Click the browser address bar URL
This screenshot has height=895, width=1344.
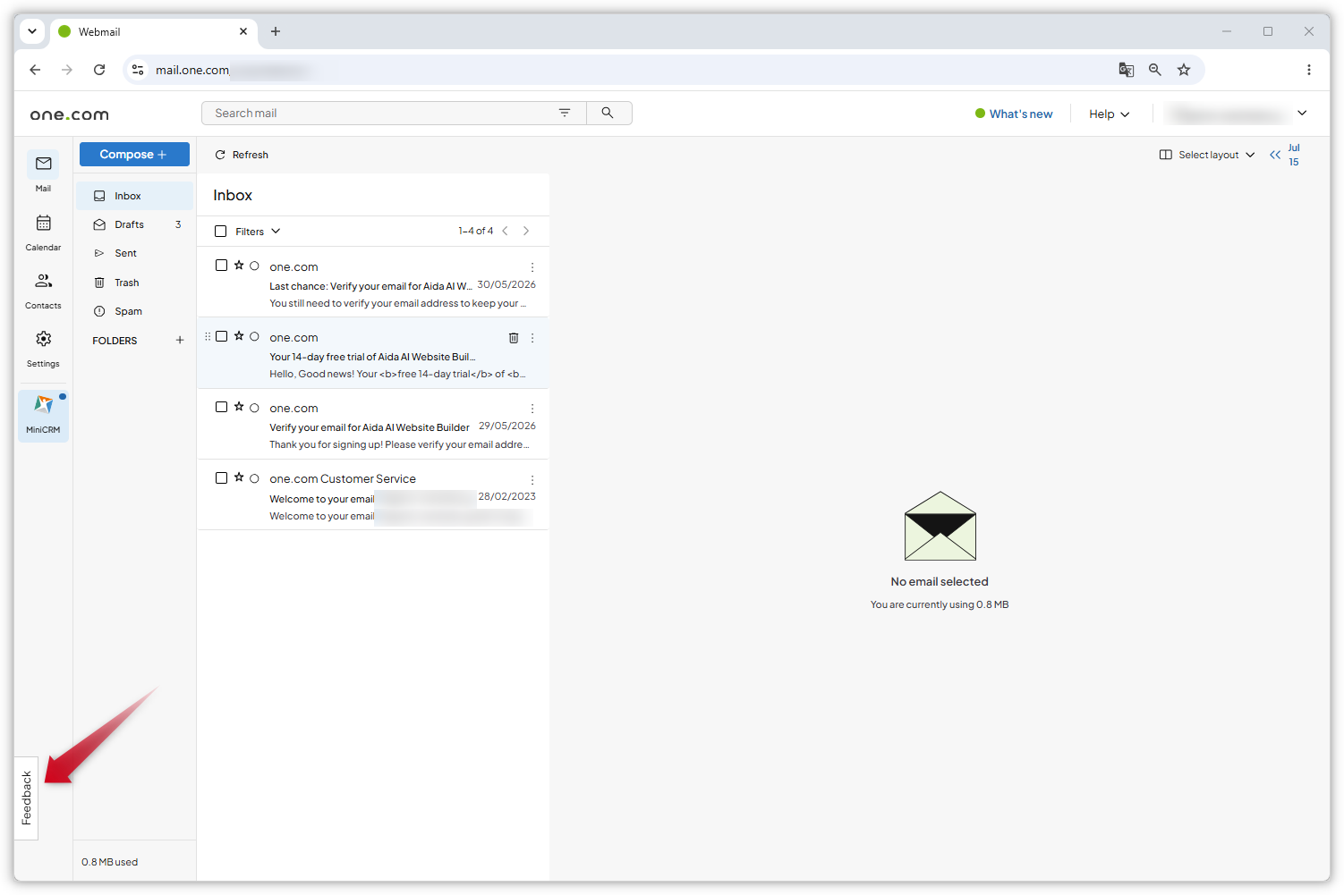click(x=192, y=71)
